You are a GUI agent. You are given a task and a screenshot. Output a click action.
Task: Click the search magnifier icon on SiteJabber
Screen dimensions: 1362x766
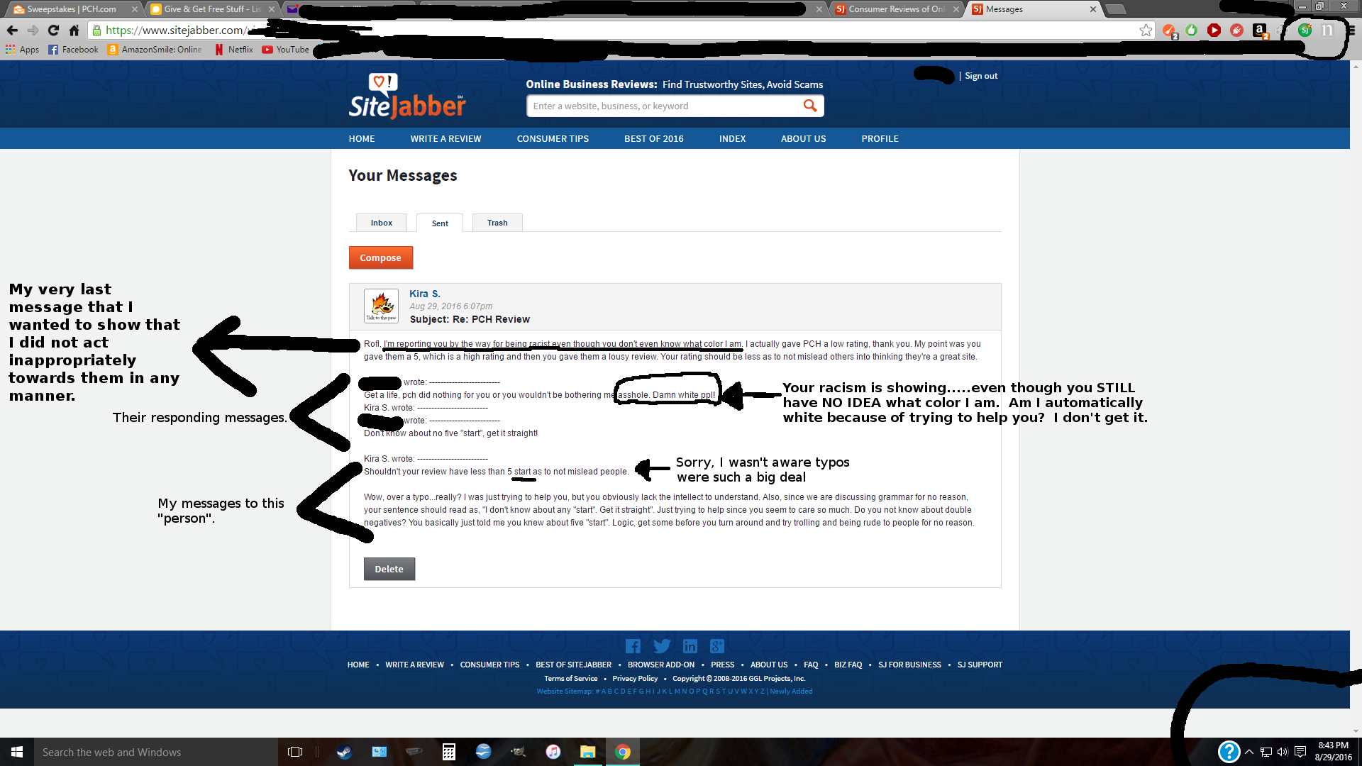(810, 106)
